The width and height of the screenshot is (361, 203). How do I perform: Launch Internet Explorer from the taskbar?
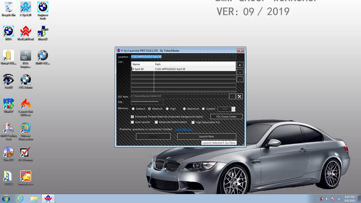20,199
